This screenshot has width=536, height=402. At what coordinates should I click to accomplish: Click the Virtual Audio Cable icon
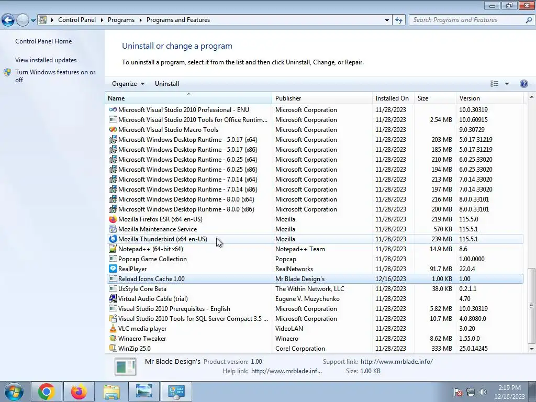(x=113, y=298)
